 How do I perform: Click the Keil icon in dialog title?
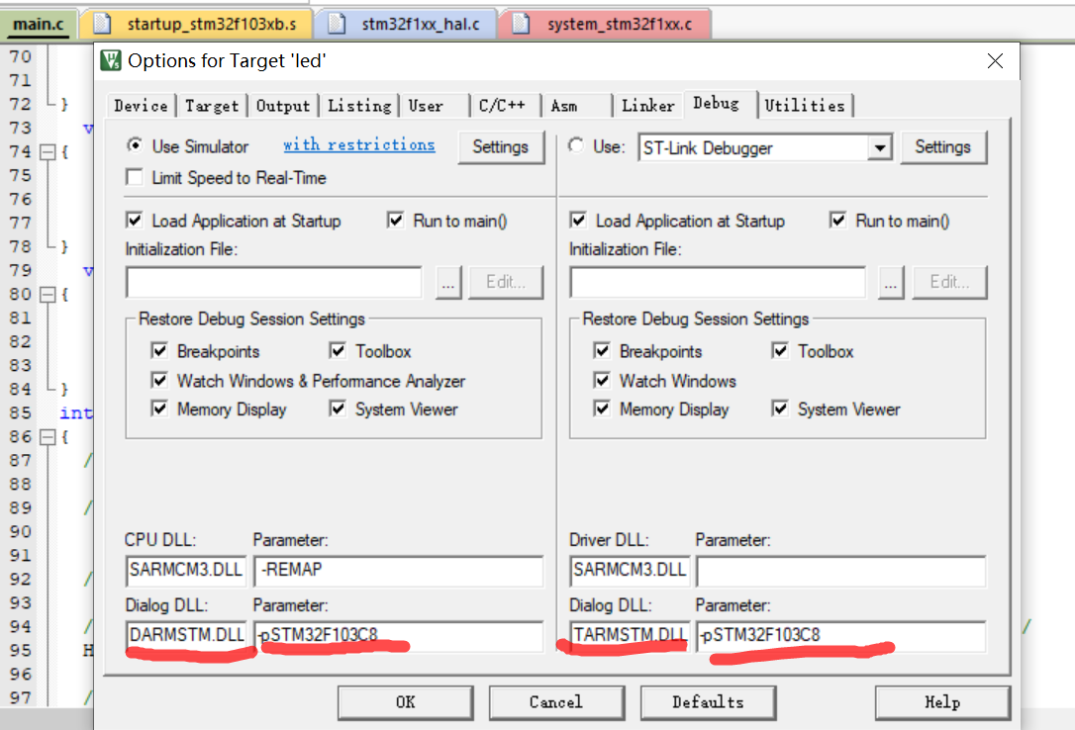(x=111, y=60)
